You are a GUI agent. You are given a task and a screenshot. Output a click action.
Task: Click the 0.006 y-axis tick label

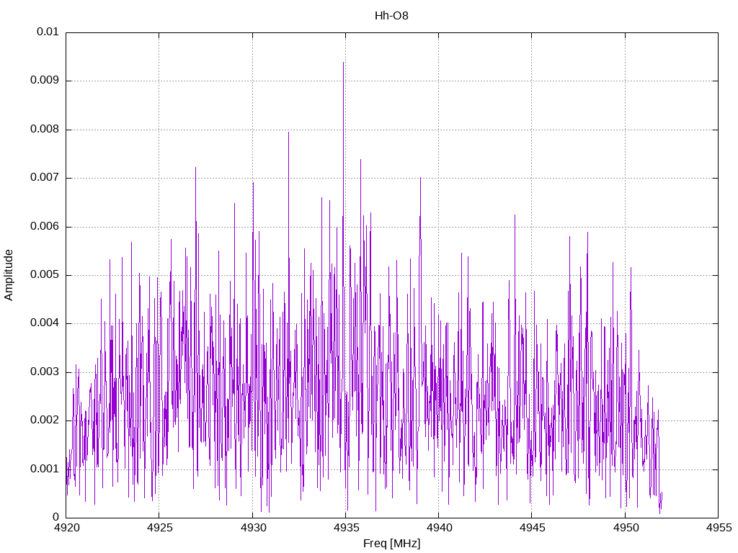[x=45, y=226]
